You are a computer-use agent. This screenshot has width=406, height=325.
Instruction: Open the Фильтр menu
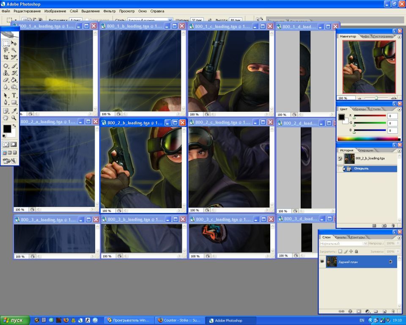coord(110,11)
